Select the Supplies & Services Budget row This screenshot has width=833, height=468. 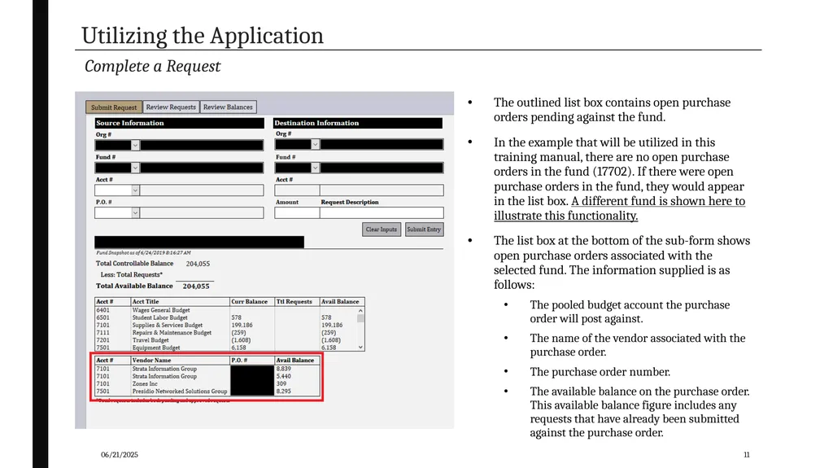226,325
